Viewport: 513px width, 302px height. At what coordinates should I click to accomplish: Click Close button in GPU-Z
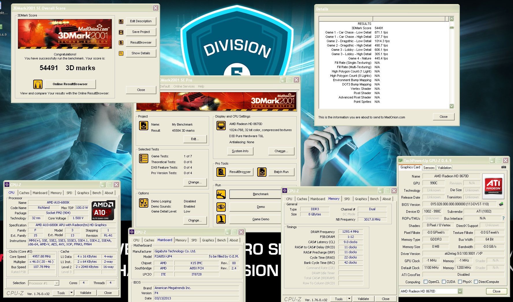[x=497, y=291]
